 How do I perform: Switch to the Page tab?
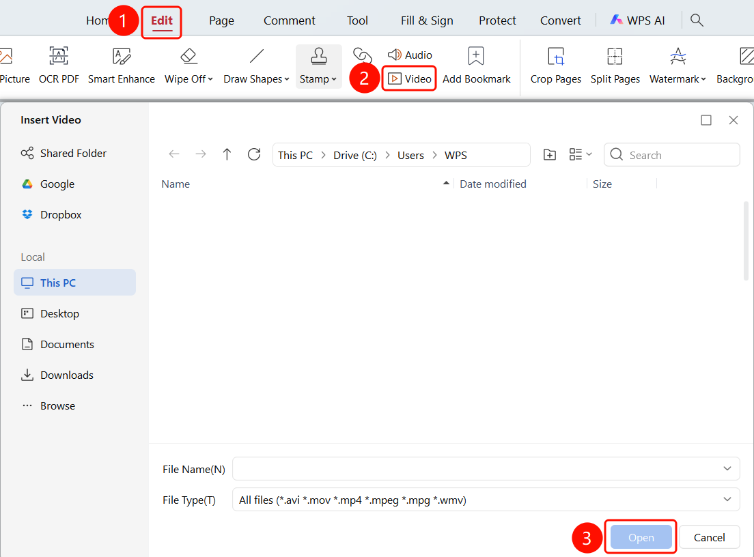[x=222, y=20]
